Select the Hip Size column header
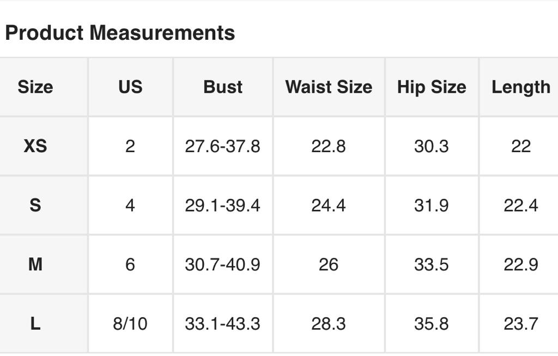The width and height of the screenshot is (558, 356). click(432, 87)
